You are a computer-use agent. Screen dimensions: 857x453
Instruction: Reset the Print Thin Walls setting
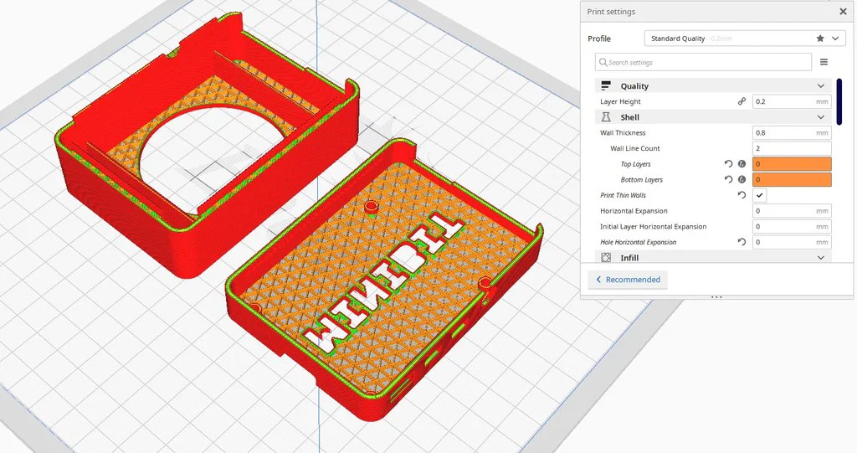(x=742, y=195)
